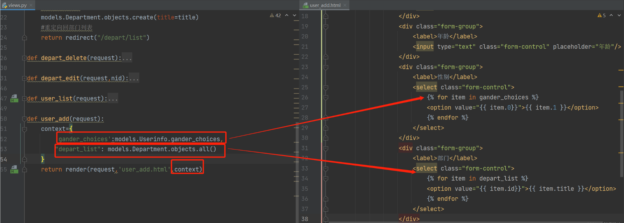Screen dimensions: 624x223
Task: Click the closing select tag at line 37
Action: pos(428,209)
